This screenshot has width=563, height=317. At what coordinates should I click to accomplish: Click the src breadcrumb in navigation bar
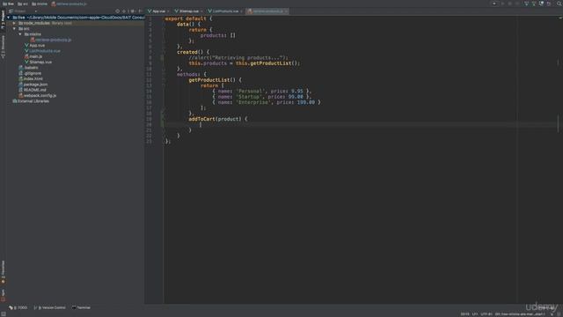(23, 4)
